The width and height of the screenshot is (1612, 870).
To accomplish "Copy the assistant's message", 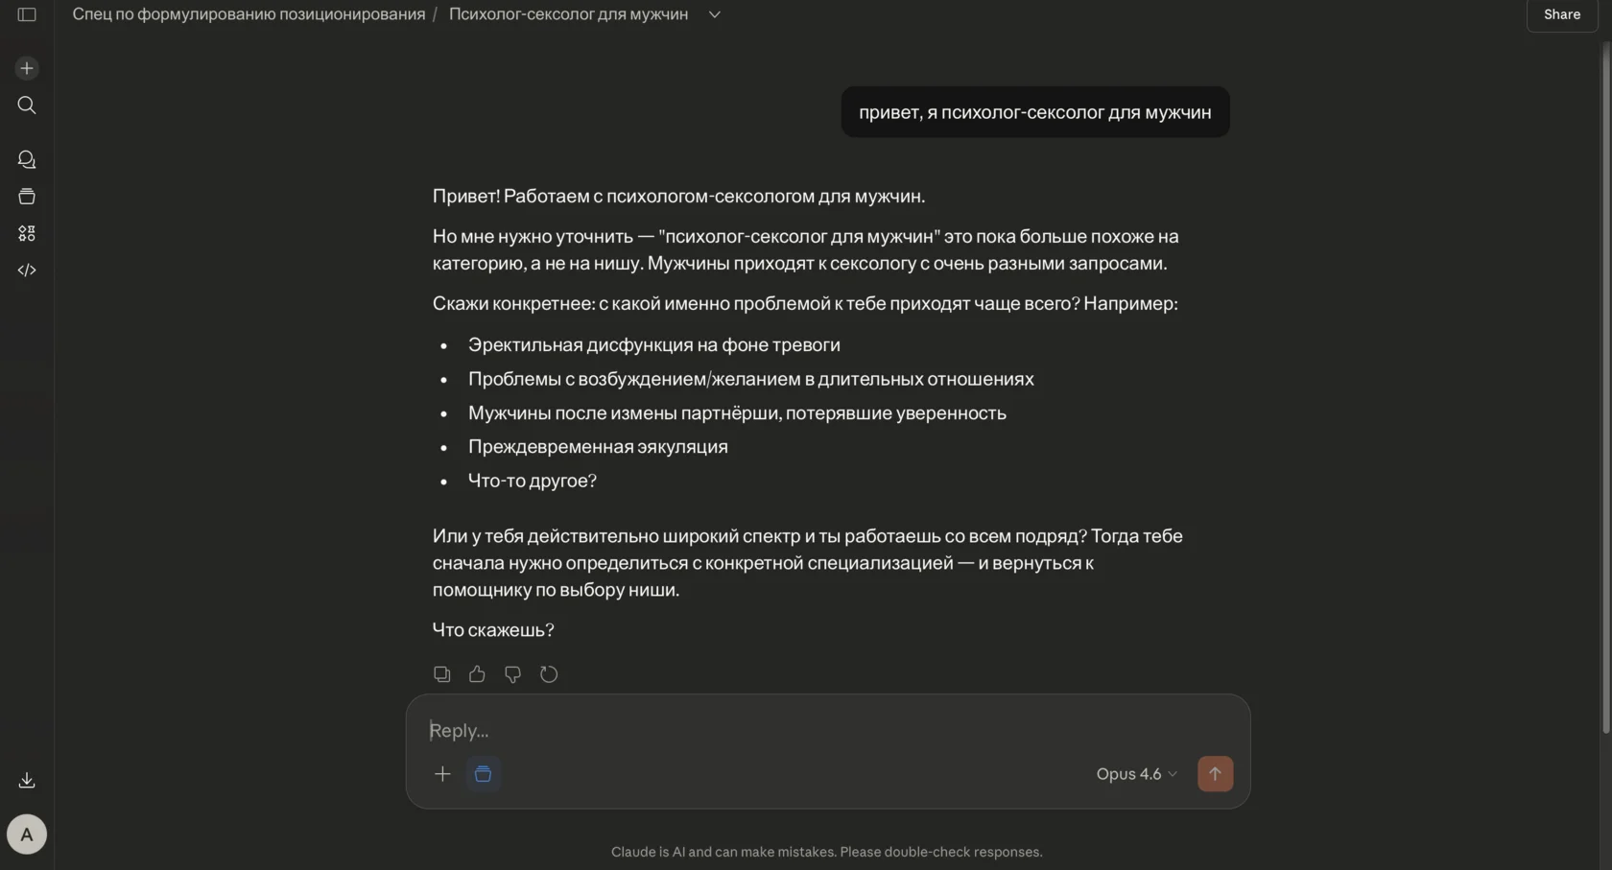I will pyautogui.click(x=441, y=674).
